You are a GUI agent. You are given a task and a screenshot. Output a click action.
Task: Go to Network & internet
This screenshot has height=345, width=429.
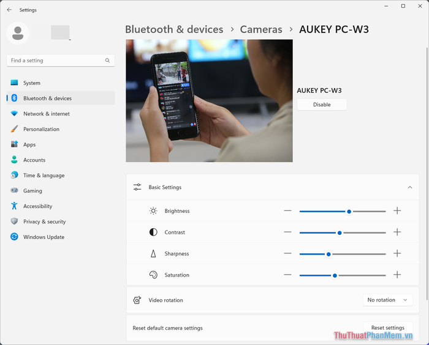(61, 114)
